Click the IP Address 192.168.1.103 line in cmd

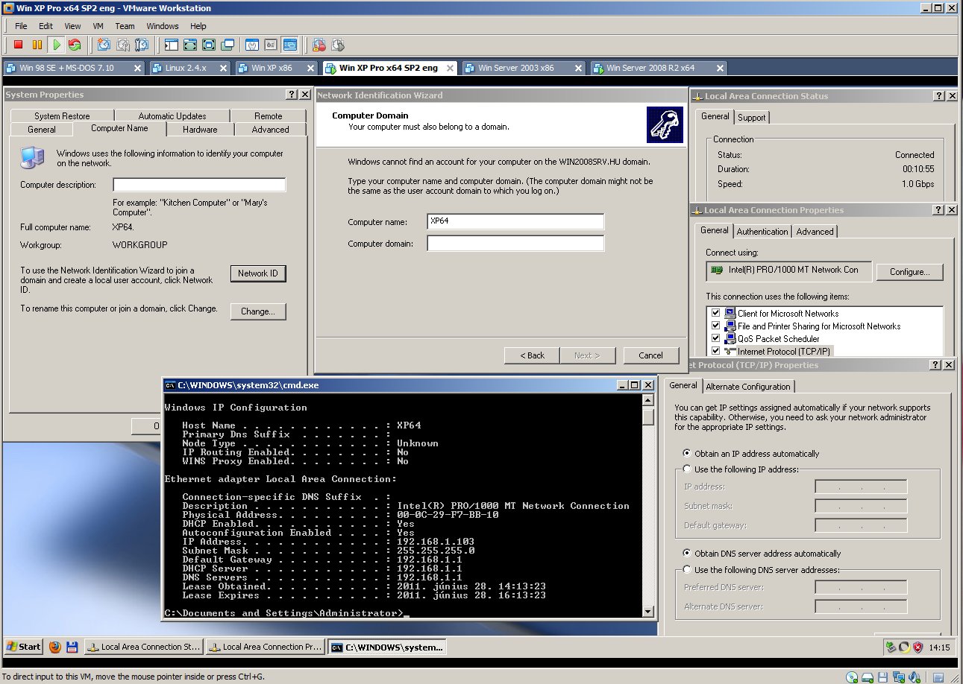pyautogui.click(x=328, y=542)
